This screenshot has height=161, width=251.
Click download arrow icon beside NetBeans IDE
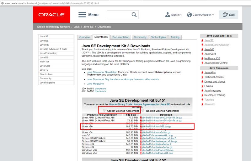point(202,58)
